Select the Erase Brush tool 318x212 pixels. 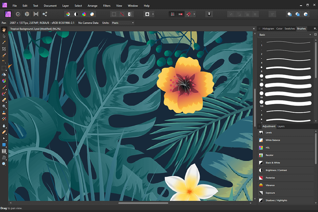click(4, 100)
